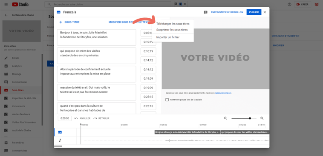
Task: Choose Supprimer les sous-titres from menu
Action: [173, 30]
